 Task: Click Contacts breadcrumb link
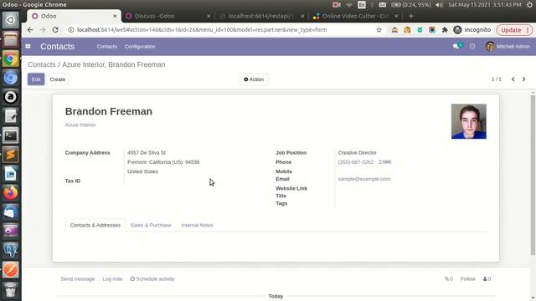[42, 64]
